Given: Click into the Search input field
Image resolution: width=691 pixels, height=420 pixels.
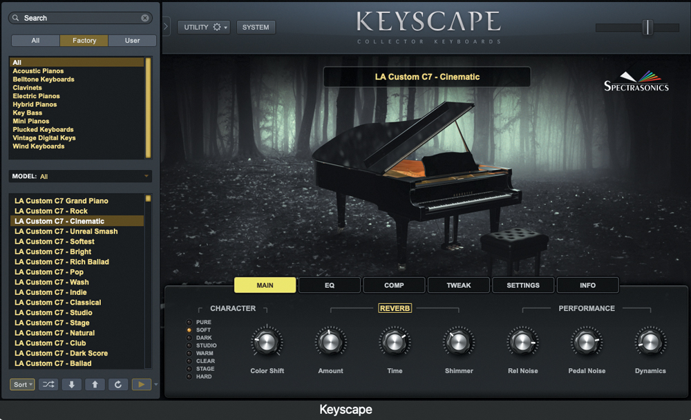Looking at the screenshot, I should [80, 18].
